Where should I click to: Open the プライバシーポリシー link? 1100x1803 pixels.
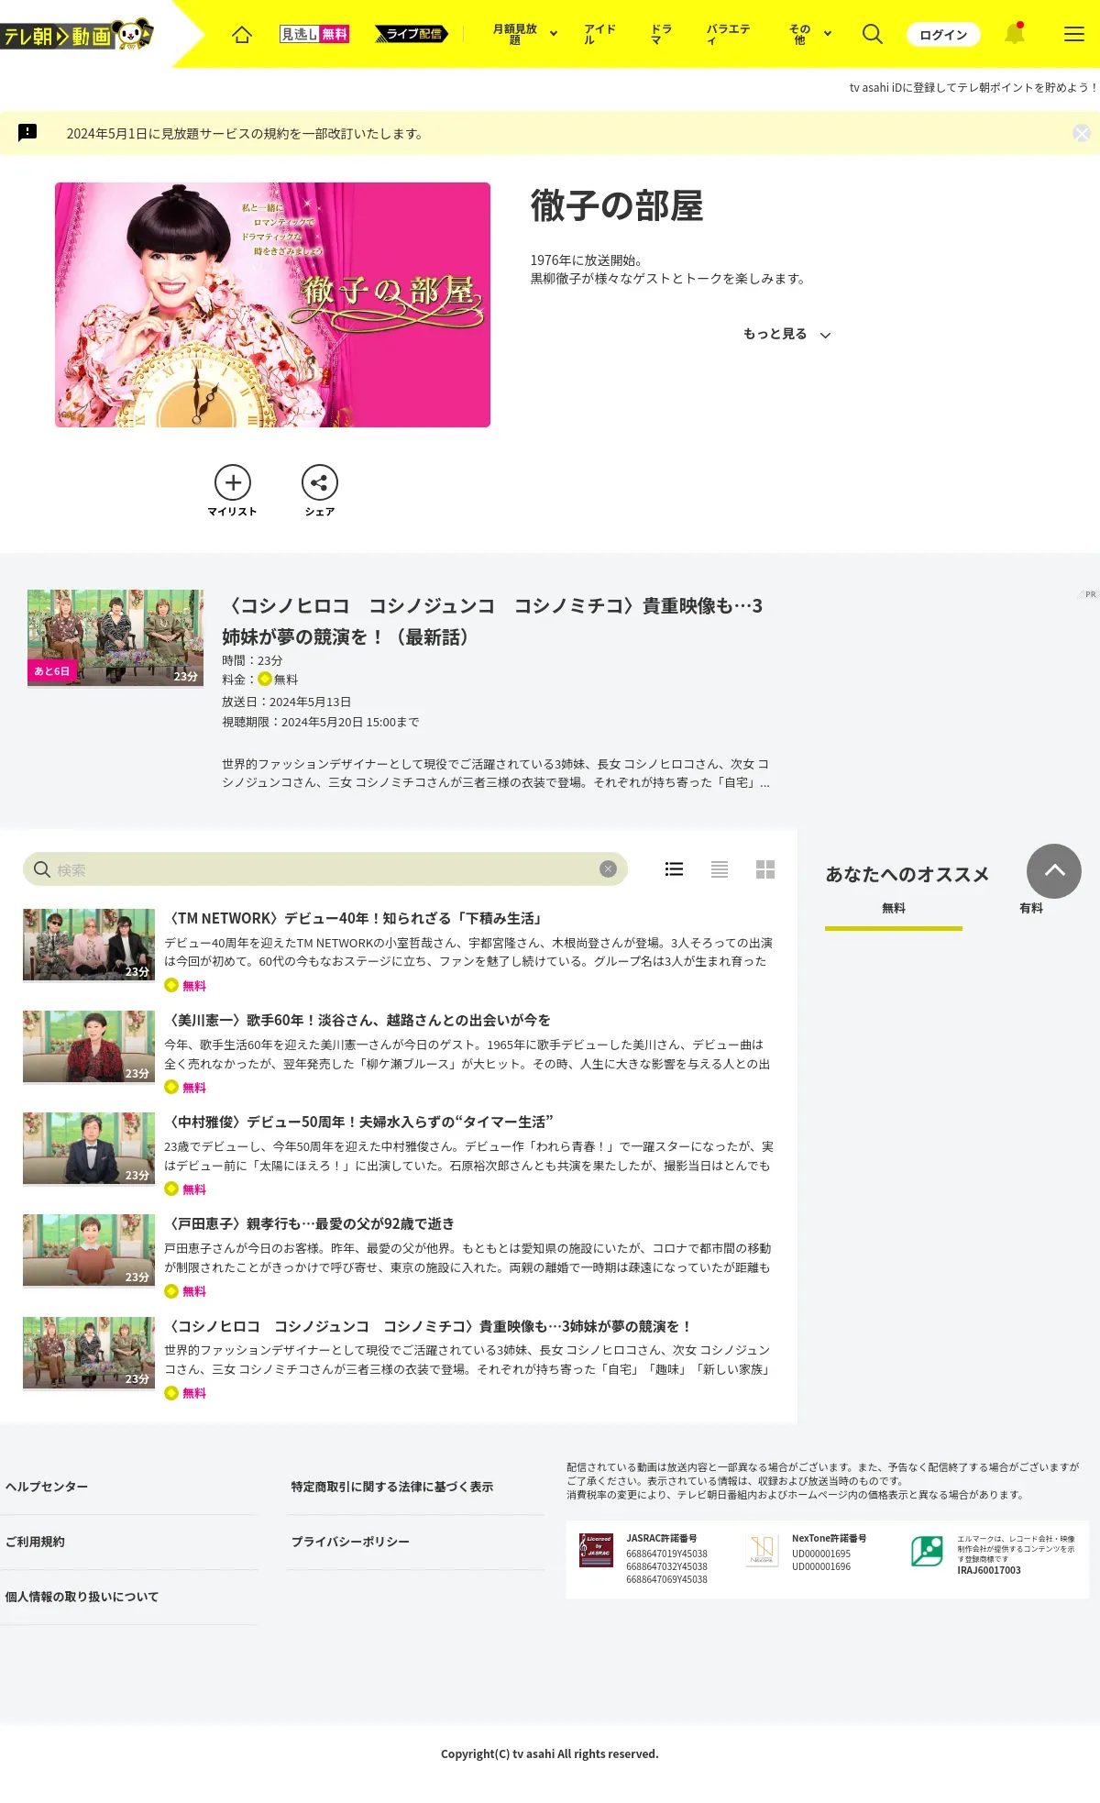point(350,1542)
